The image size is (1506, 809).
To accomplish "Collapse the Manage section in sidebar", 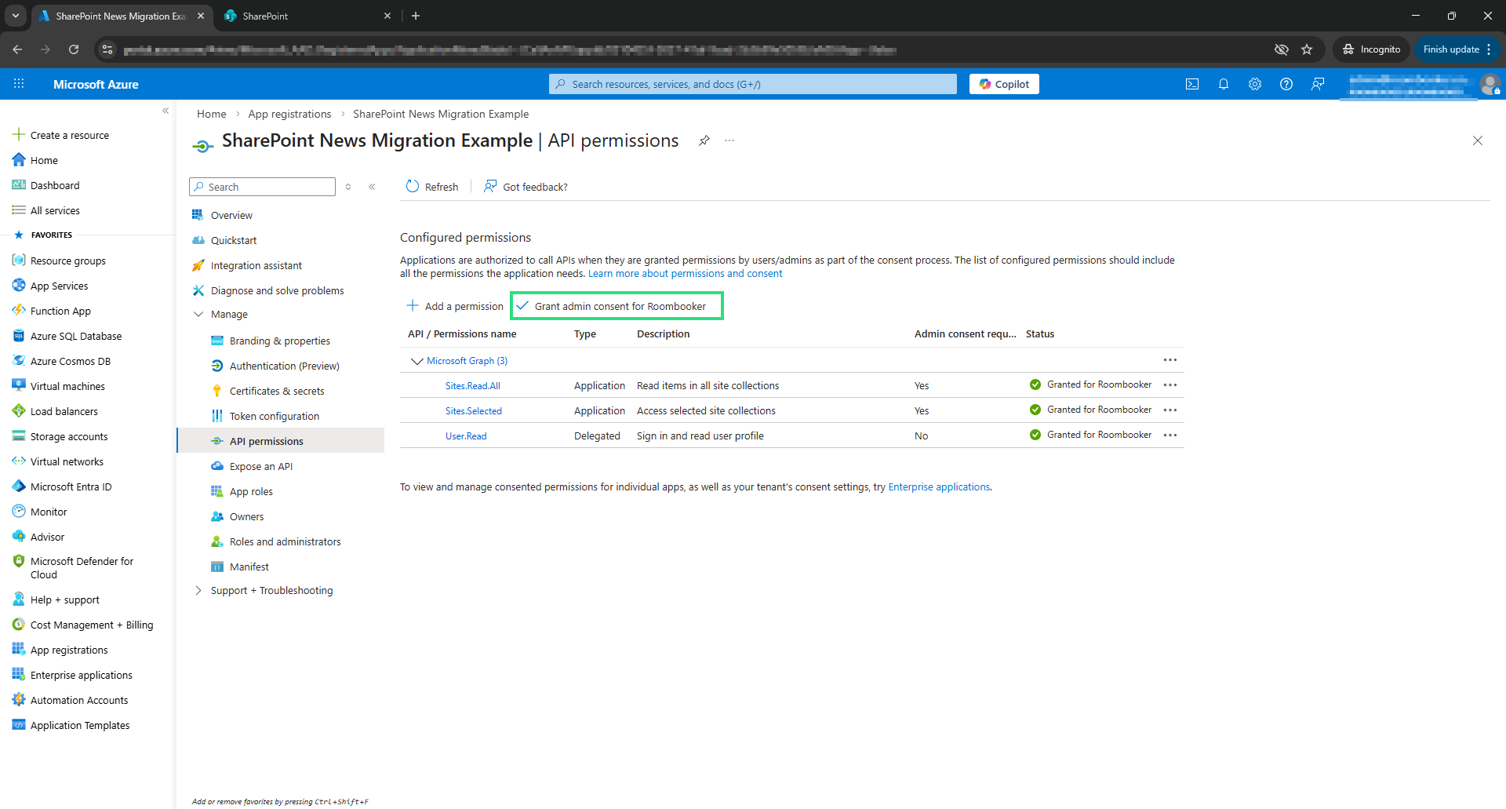I will tap(198, 315).
